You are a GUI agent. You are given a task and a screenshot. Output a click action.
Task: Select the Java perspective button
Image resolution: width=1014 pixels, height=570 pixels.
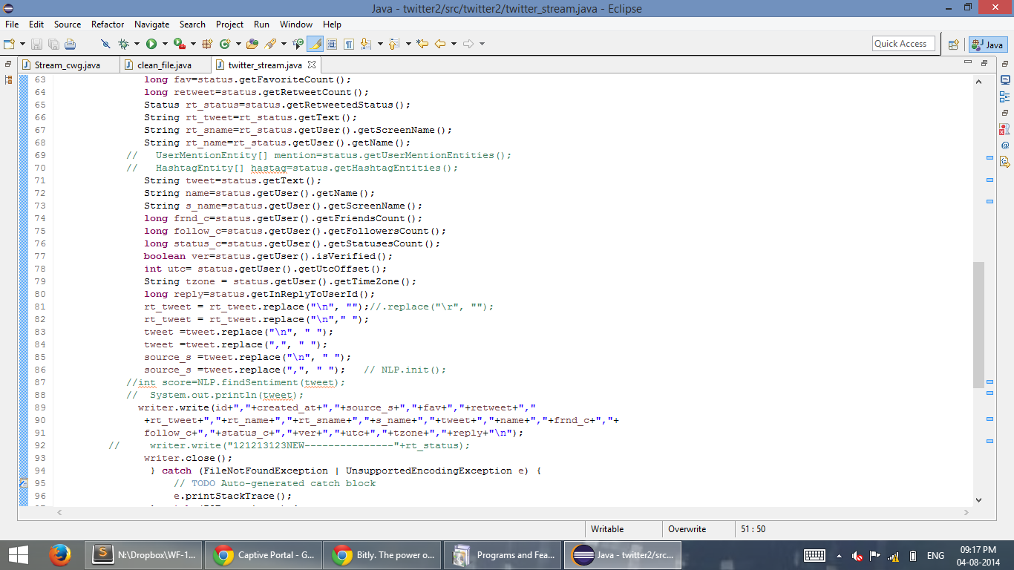click(x=988, y=45)
